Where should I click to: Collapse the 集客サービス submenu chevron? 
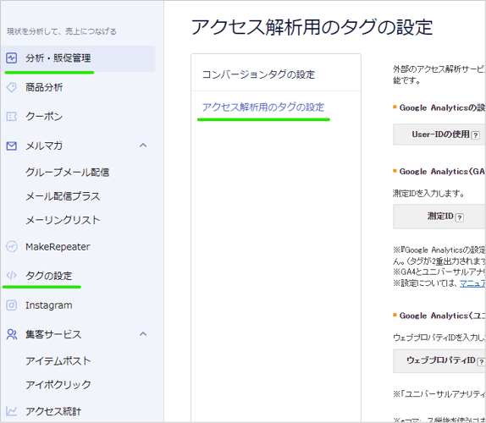coord(143,334)
